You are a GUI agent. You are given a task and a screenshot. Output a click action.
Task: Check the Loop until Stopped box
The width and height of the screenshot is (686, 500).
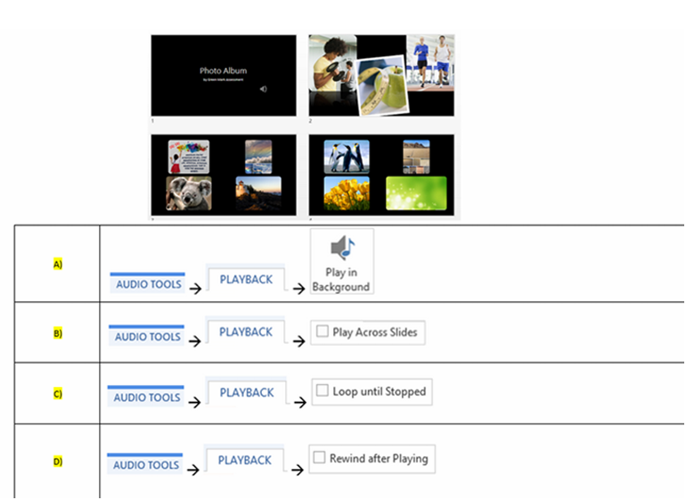pyautogui.click(x=323, y=391)
